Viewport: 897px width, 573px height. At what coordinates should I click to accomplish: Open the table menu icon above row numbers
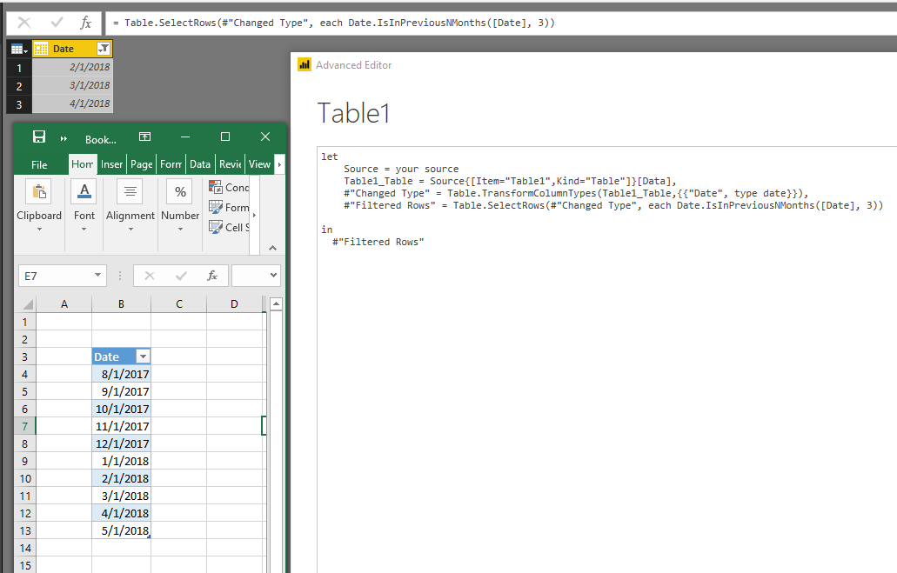click(19, 50)
